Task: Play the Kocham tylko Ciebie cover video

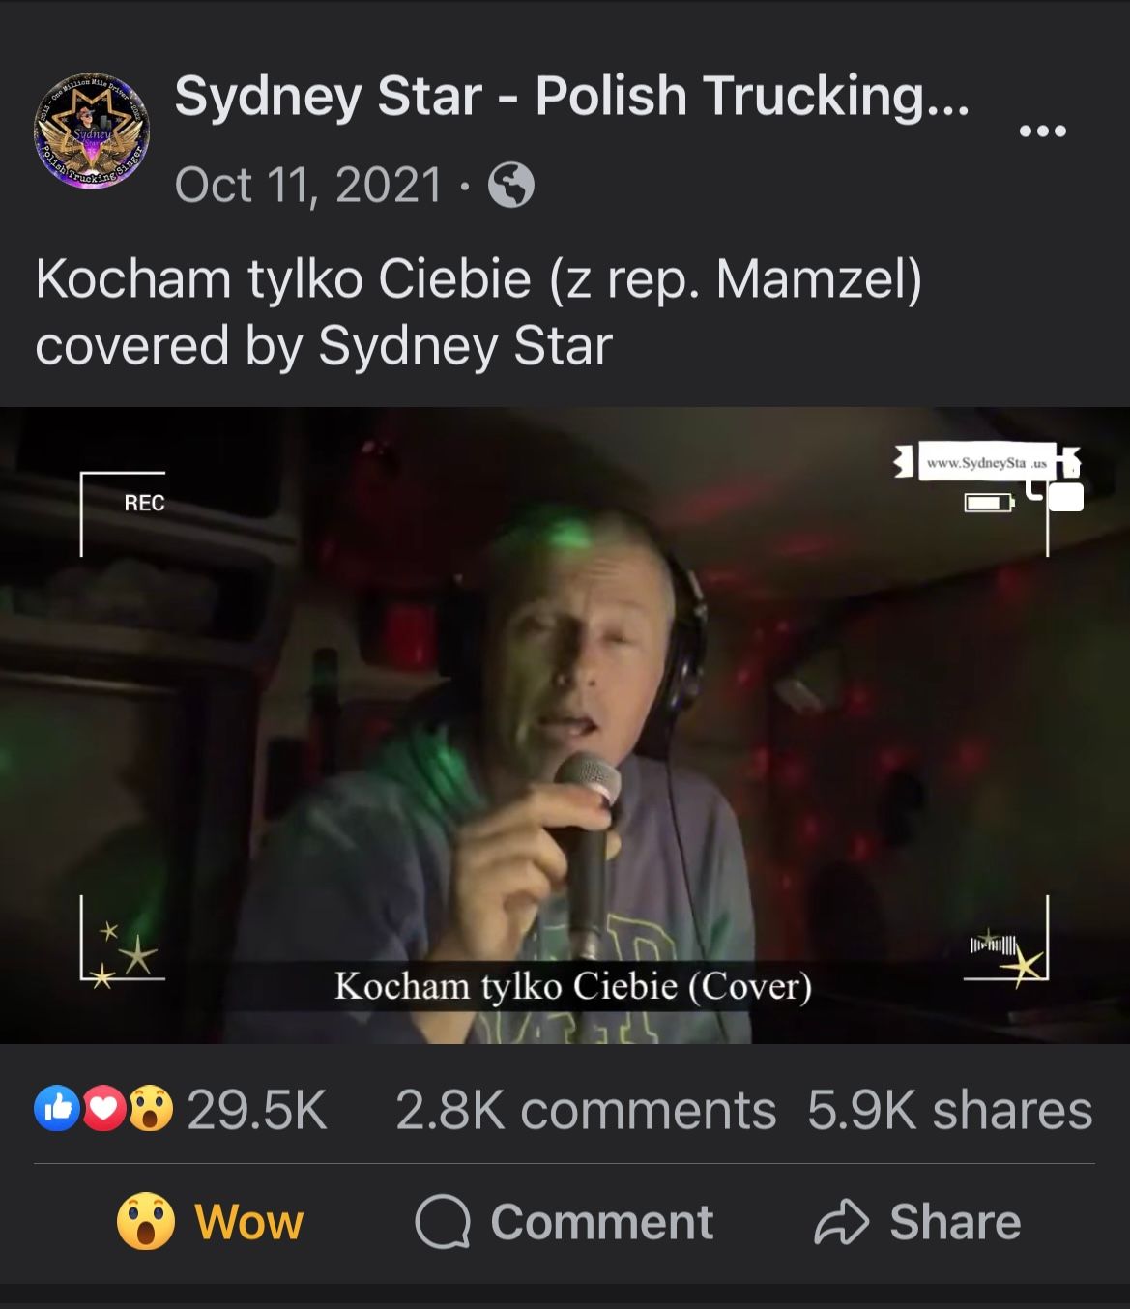Action: coord(565,725)
